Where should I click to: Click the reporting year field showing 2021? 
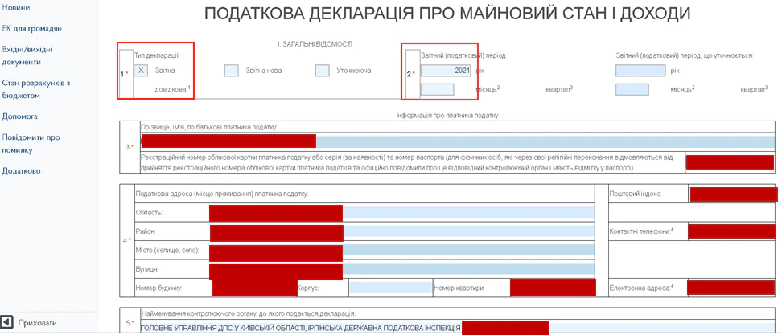click(x=446, y=71)
